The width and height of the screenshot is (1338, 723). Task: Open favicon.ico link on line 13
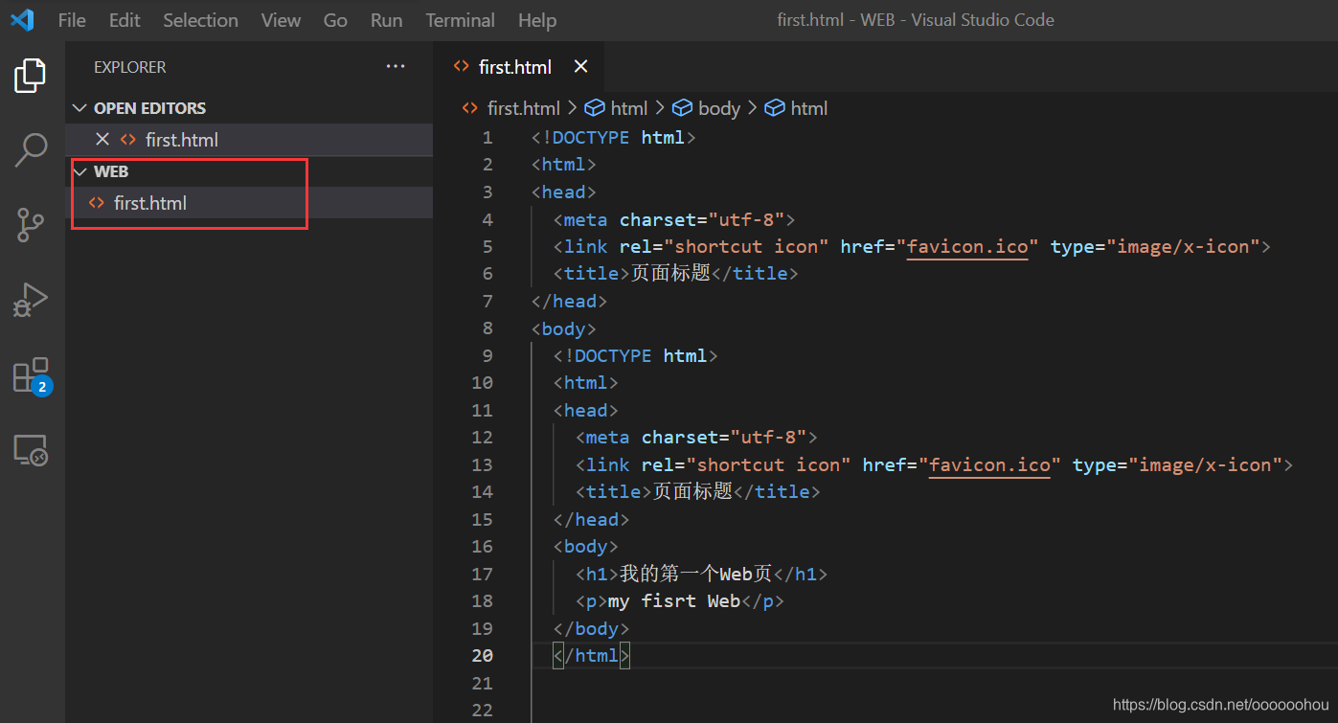tap(989, 465)
